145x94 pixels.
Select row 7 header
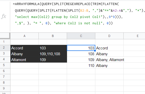(x=5, y=77)
